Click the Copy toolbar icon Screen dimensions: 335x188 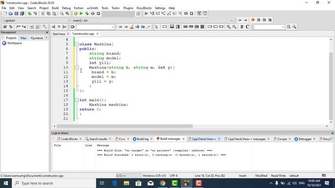pos(49,14)
